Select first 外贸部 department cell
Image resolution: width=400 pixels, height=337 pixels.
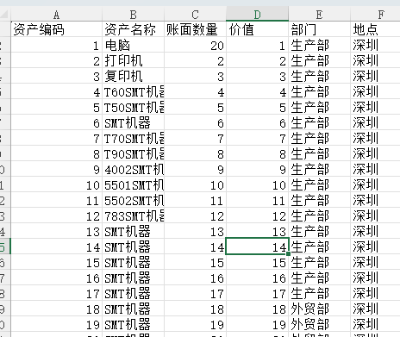[x=319, y=309]
